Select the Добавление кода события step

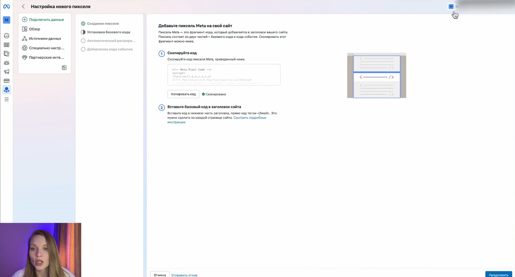click(x=110, y=49)
